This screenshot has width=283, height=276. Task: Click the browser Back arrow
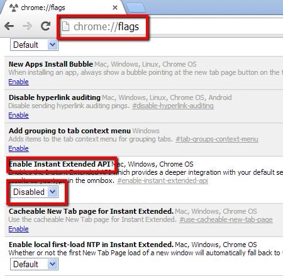pos(9,26)
